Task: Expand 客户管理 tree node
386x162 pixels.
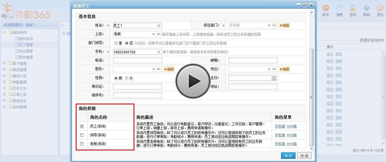Action: pyautogui.click(x=5, y=64)
